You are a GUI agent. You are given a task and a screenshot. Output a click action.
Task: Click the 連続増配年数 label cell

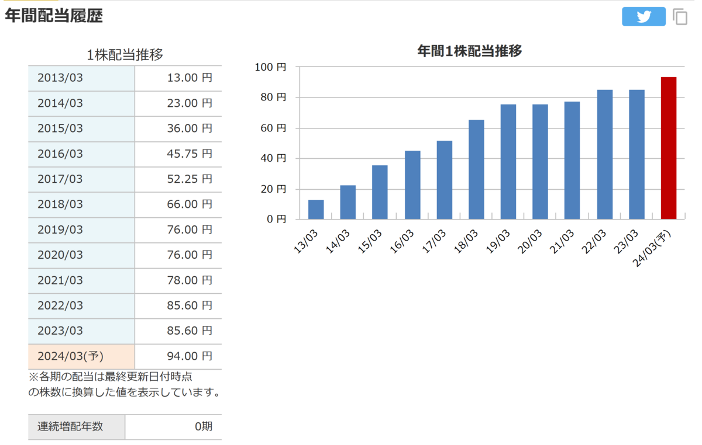point(77,426)
